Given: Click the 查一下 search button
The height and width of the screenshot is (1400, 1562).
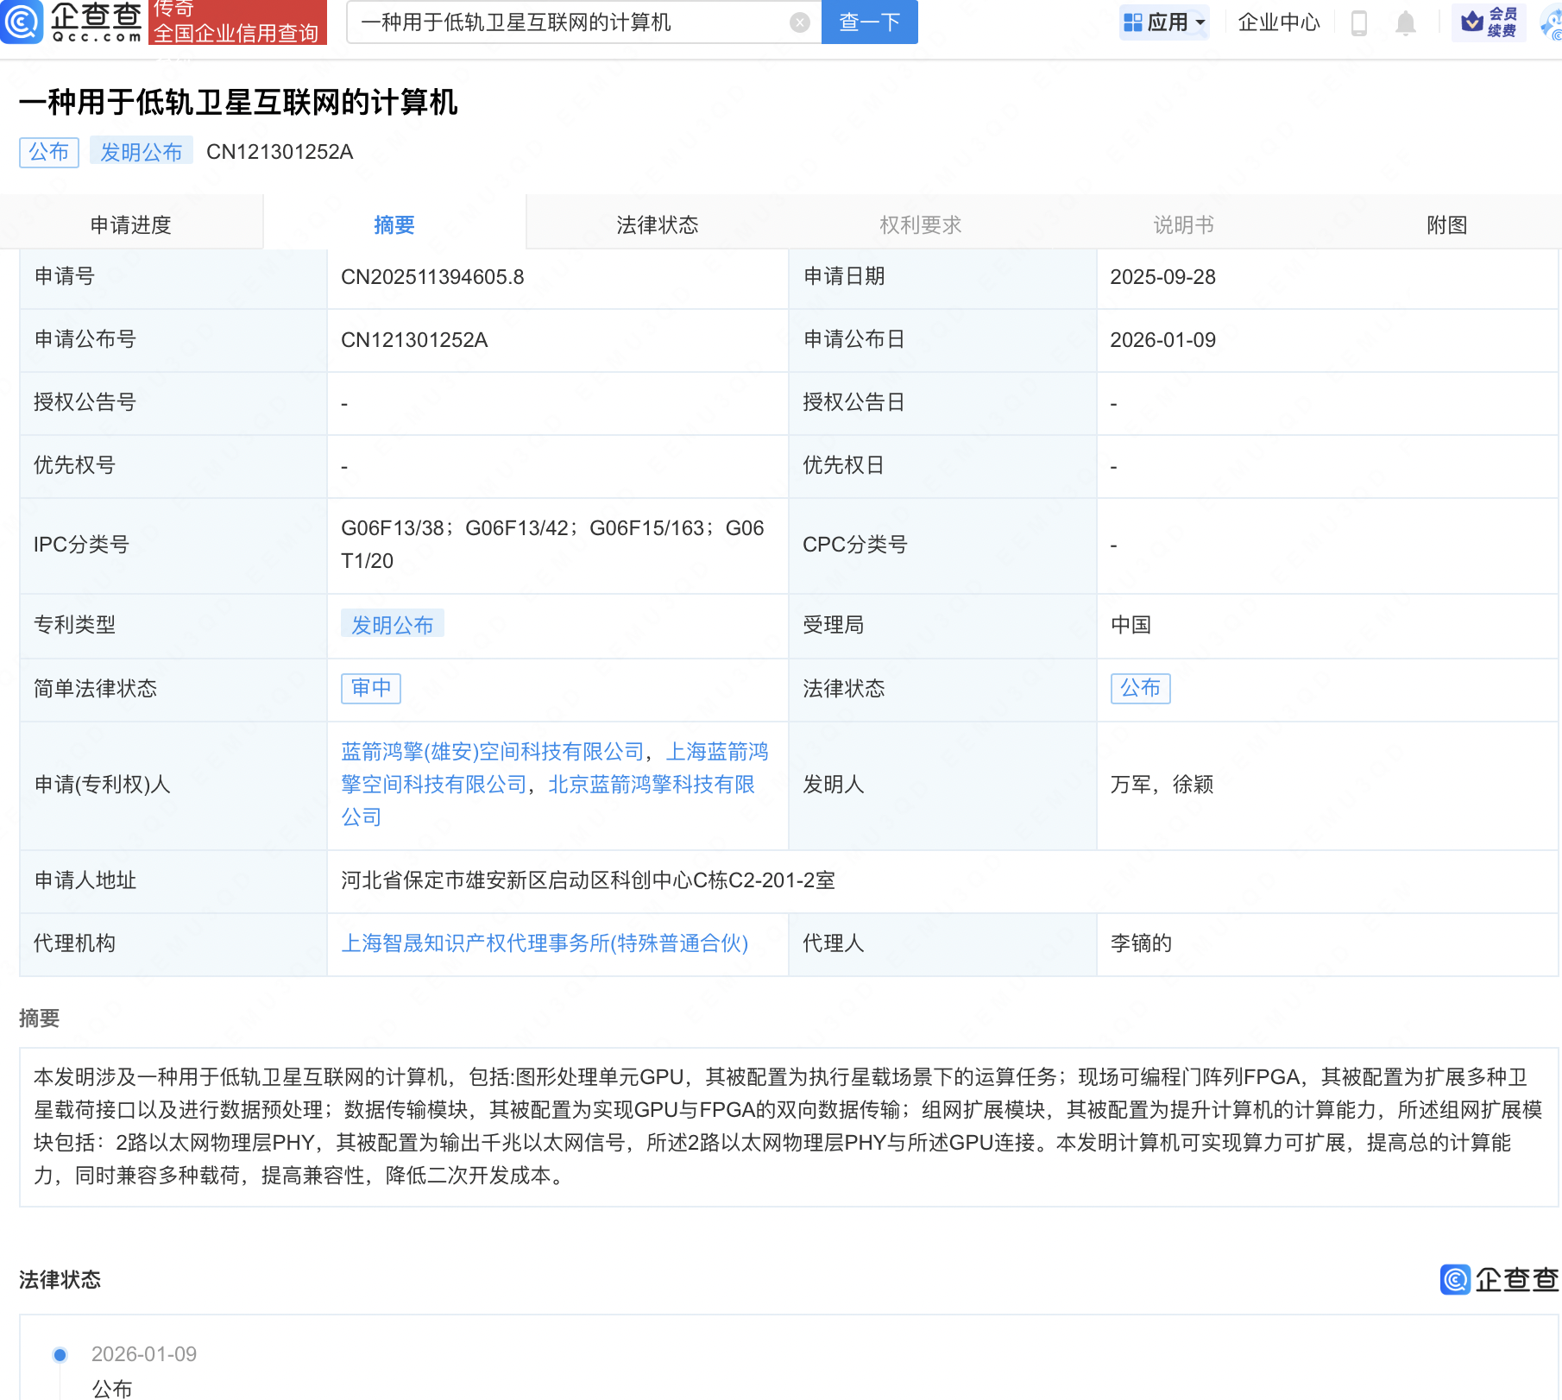Looking at the screenshot, I should click(868, 22).
